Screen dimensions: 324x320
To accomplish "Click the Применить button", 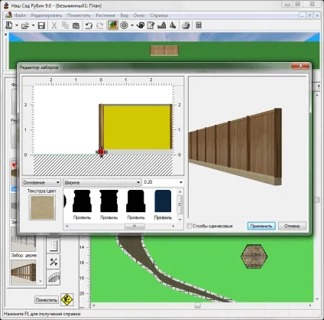I will coord(261,226).
